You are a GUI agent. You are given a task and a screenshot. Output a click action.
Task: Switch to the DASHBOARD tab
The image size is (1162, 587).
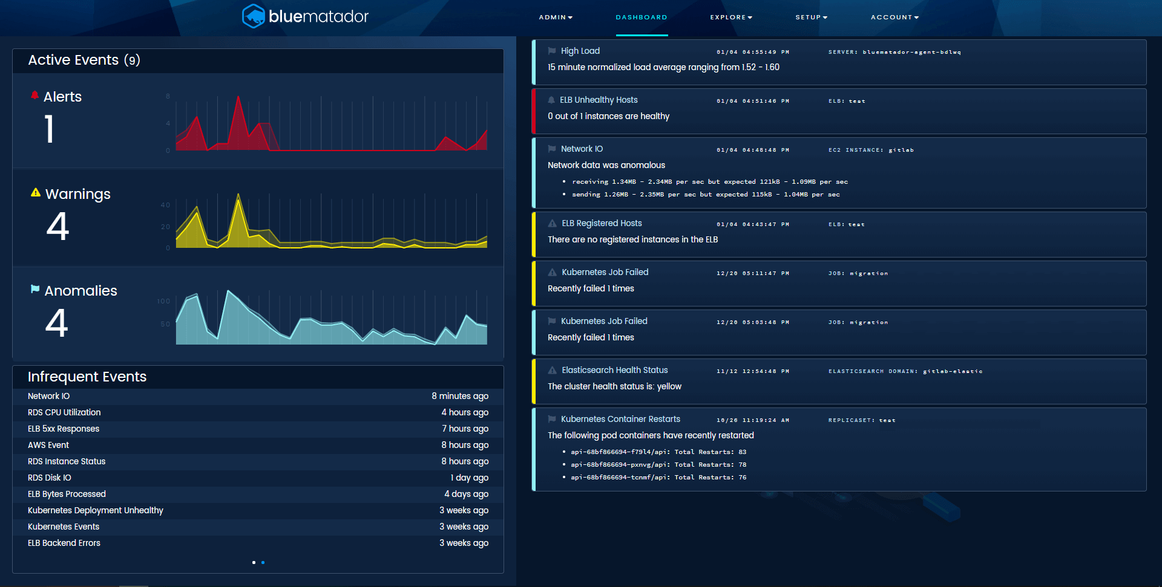[642, 18]
